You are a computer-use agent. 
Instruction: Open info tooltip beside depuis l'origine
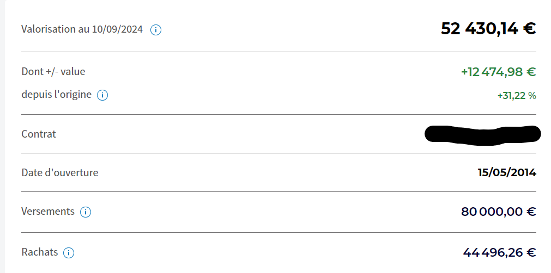point(102,95)
